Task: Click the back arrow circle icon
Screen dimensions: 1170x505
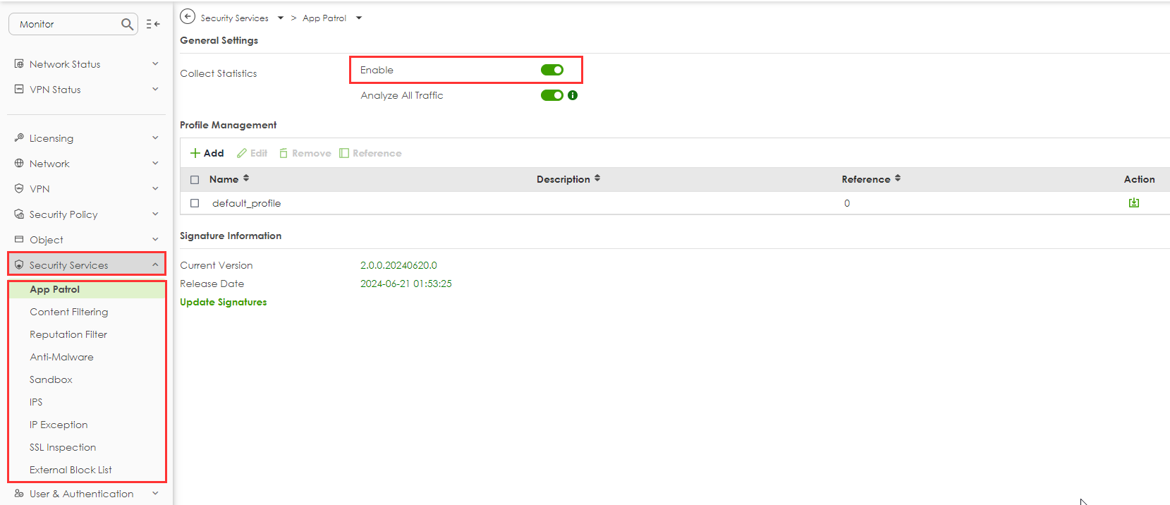Action: 188,17
